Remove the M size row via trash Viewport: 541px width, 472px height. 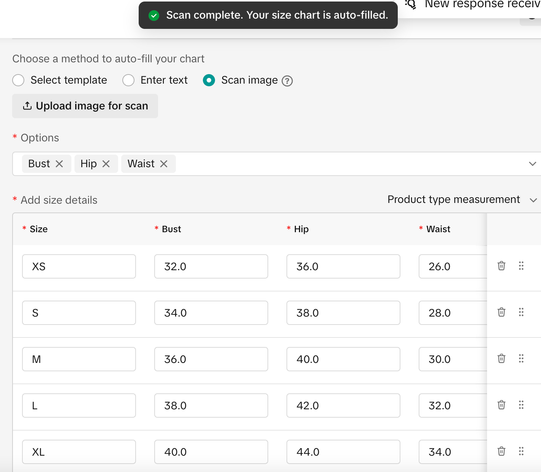(x=501, y=358)
